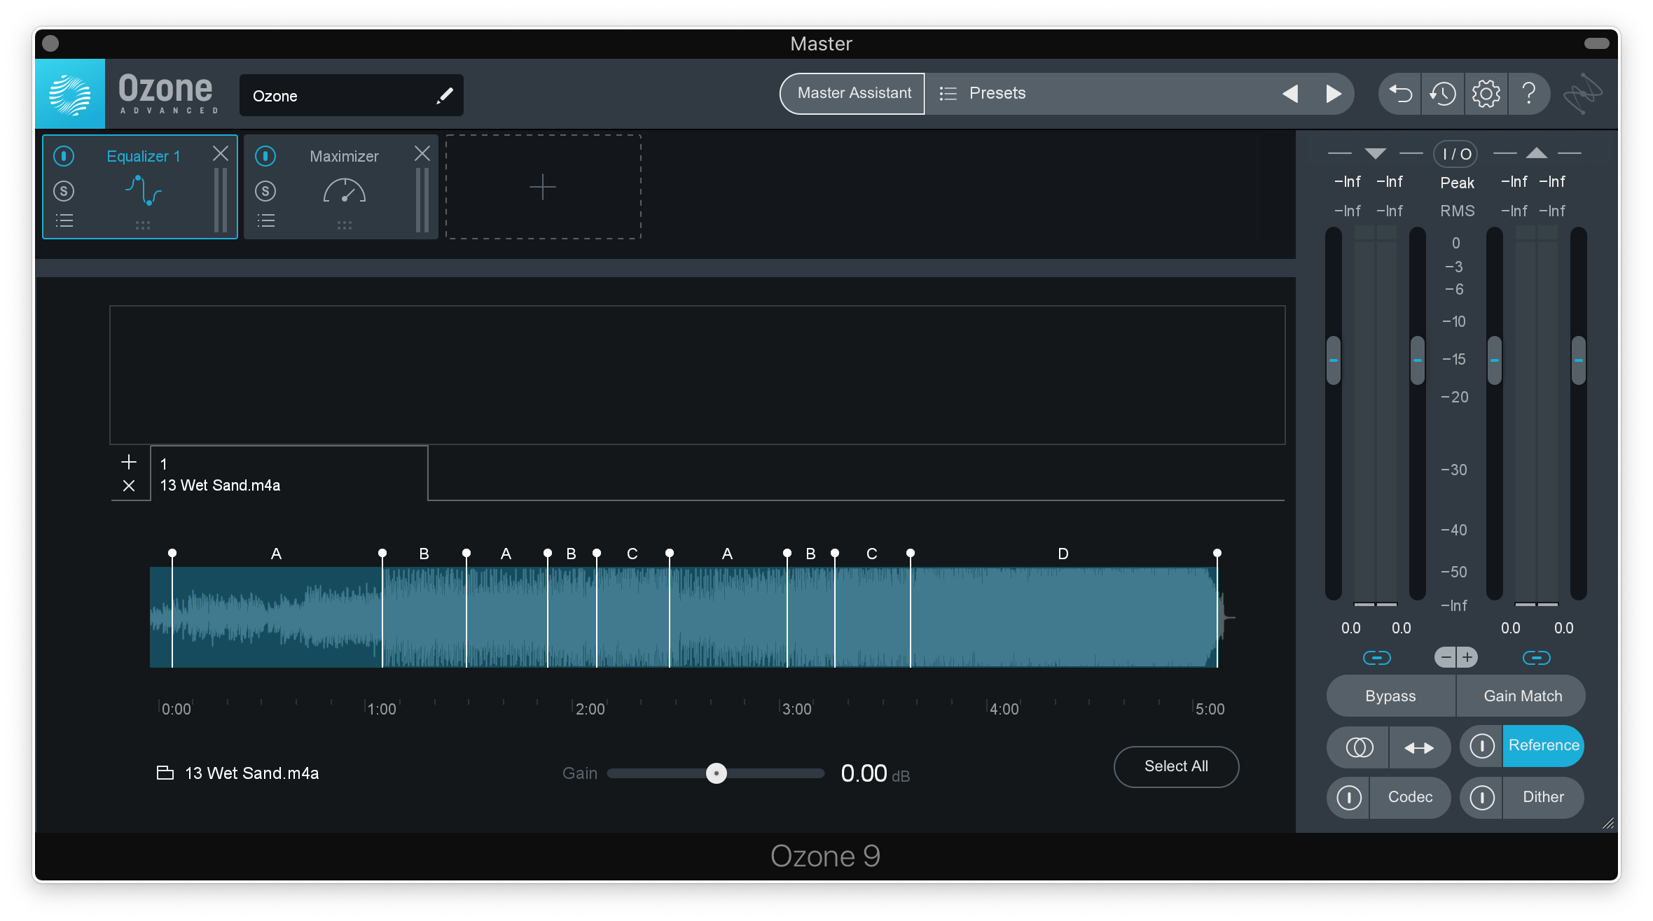Viewport: 1653px width, 921px height.
Task: Click the add module plus button
Action: pos(542,187)
